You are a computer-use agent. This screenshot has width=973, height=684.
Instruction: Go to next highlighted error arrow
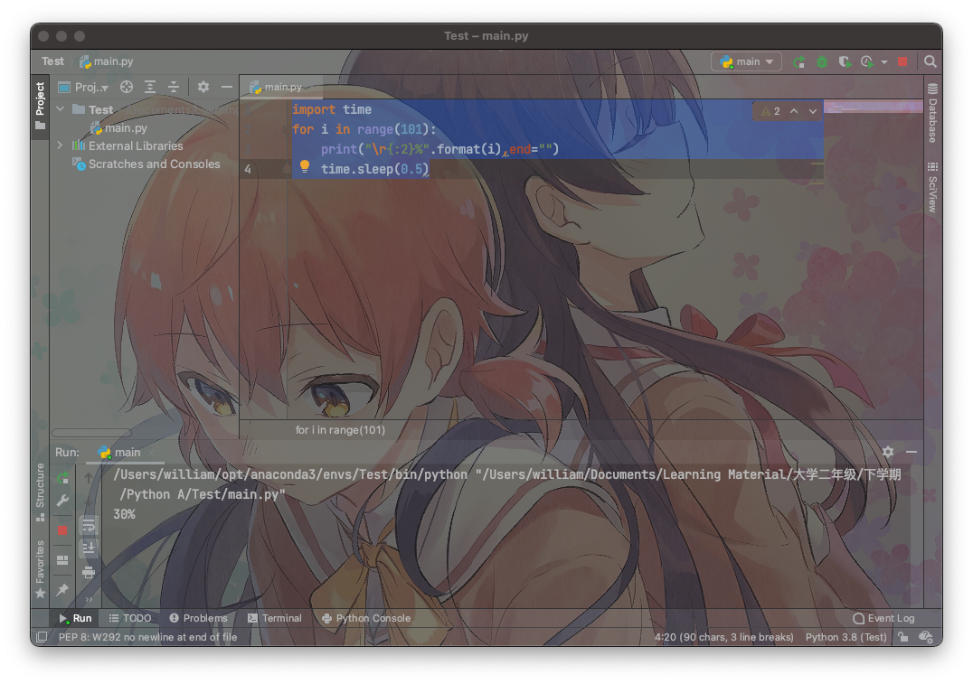click(812, 111)
